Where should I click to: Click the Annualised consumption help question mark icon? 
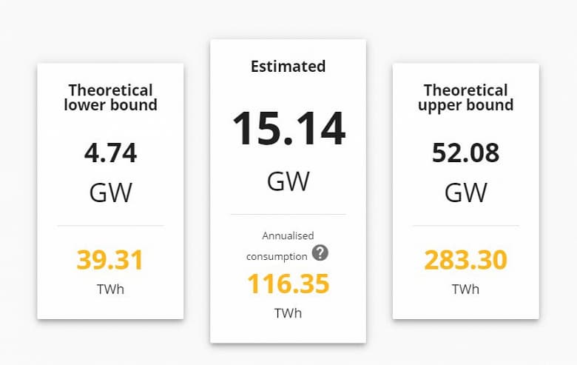point(320,253)
